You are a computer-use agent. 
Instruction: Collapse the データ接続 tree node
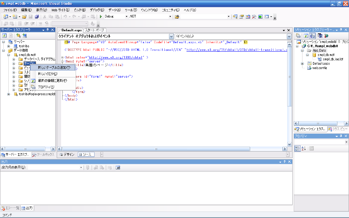[4, 51]
